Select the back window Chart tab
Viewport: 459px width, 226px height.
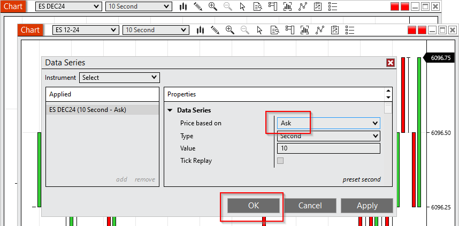pos(13,6)
